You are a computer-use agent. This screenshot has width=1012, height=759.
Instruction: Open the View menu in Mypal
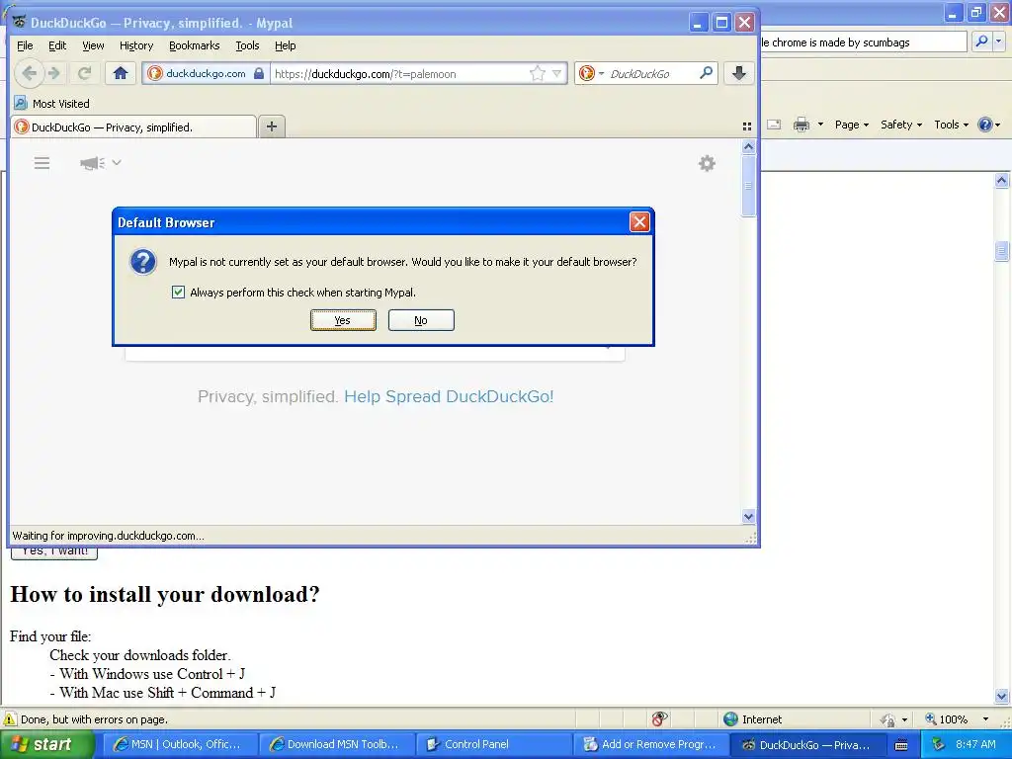[93, 45]
